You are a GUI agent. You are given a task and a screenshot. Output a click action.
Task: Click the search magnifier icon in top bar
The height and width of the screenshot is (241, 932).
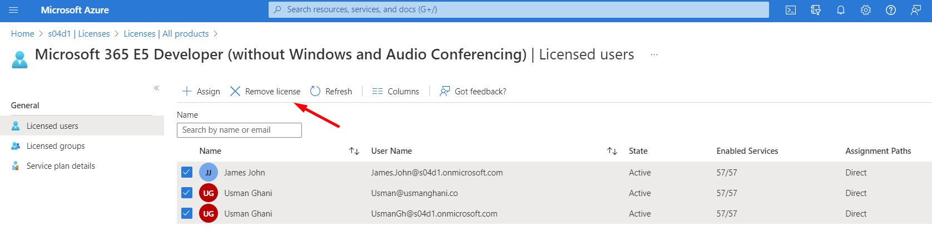click(x=277, y=9)
